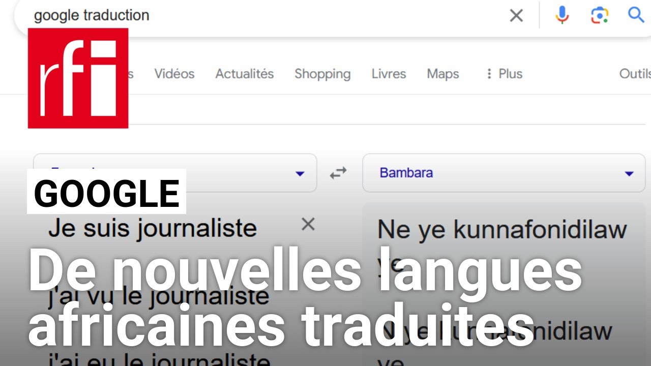Open the Maps tab
The height and width of the screenshot is (366, 651).
(x=443, y=74)
